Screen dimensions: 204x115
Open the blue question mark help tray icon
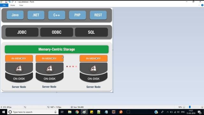coord(156,112)
